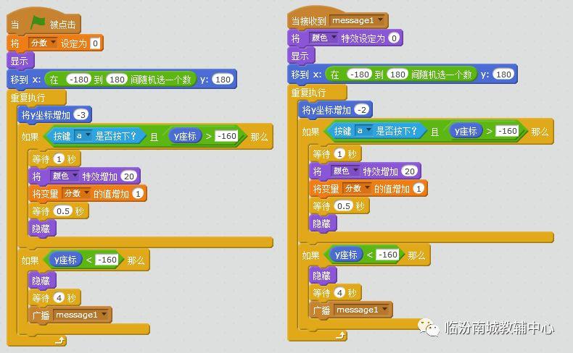Screen dimensions: 573x353
Task: Click the y: 180 field in the right 移到 block
Action: pyautogui.click(x=503, y=75)
